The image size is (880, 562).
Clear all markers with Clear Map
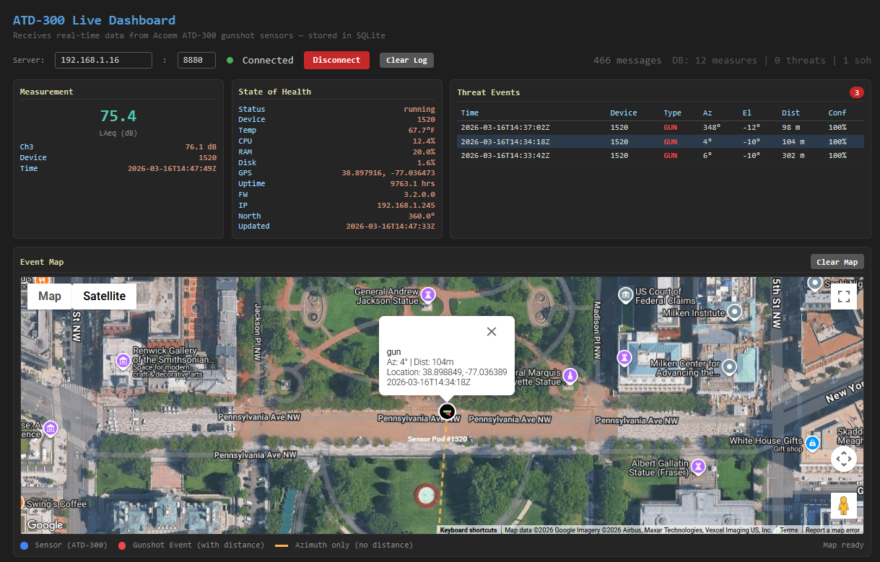pos(837,261)
